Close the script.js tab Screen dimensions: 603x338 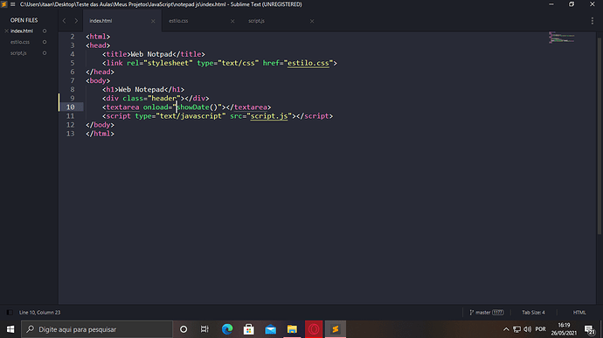click(312, 21)
